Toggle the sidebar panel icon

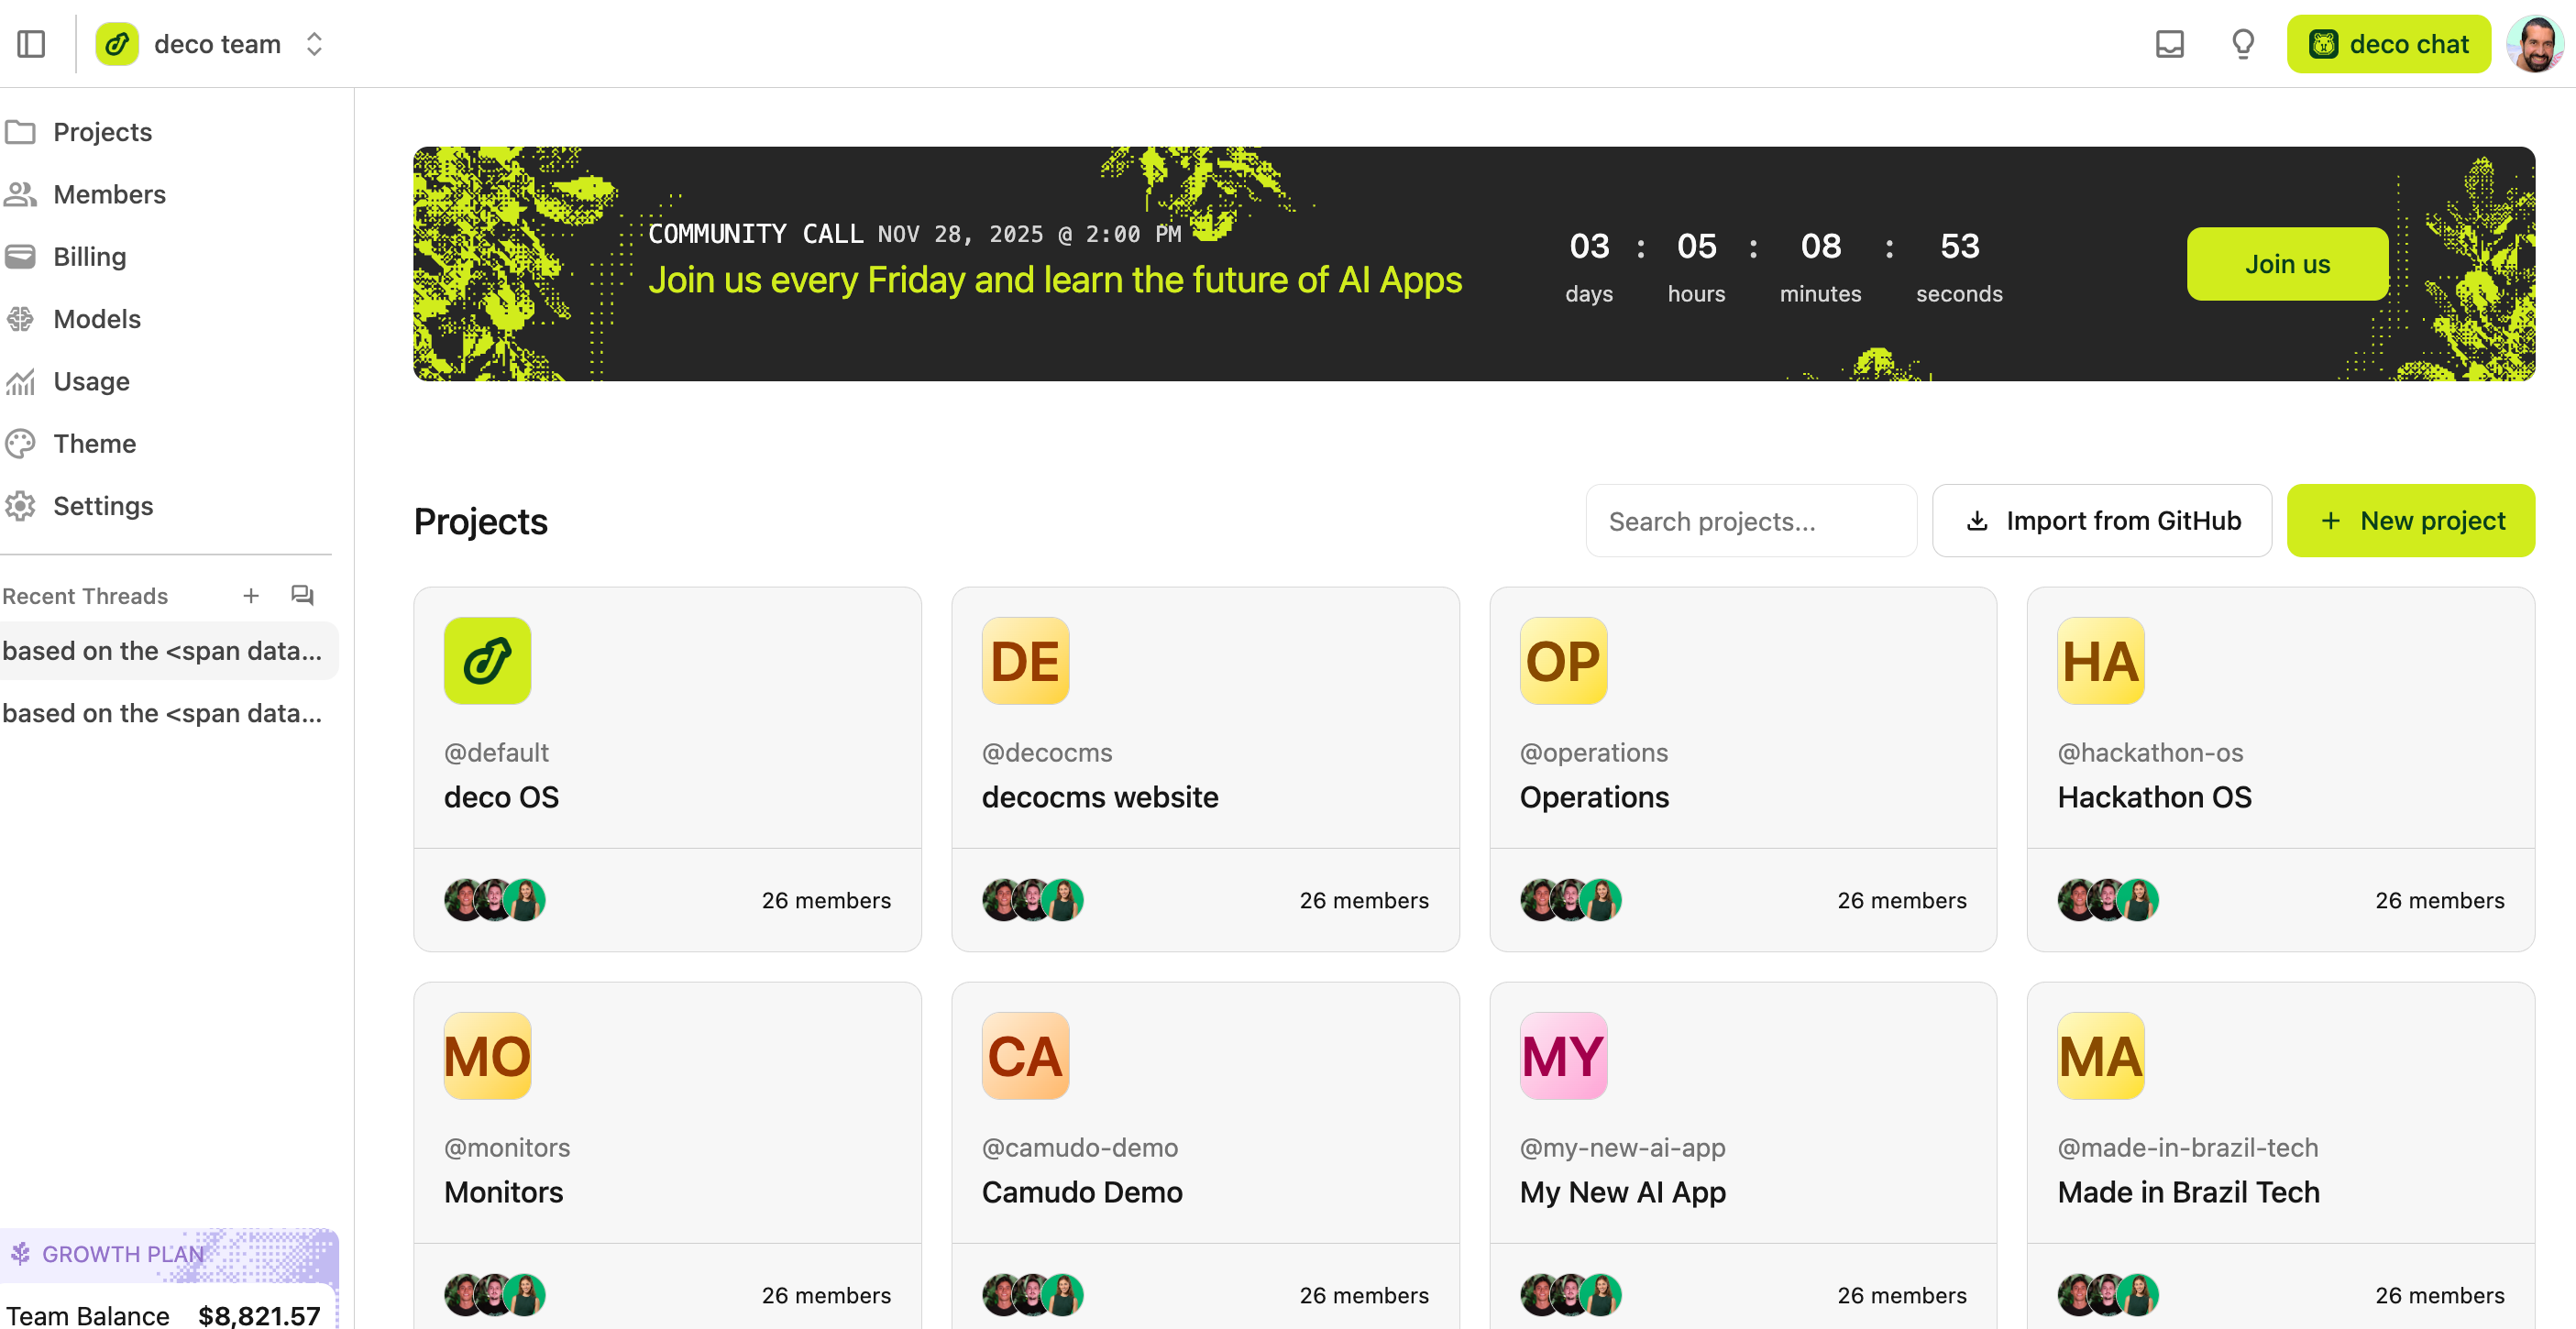(31, 44)
